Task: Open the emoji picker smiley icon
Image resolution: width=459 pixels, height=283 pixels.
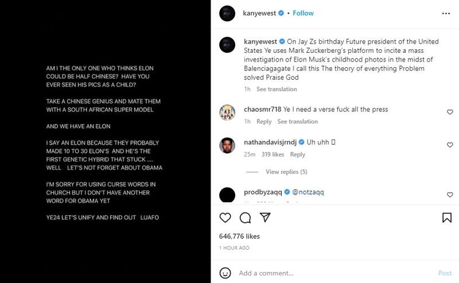Action: pos(225,273)
